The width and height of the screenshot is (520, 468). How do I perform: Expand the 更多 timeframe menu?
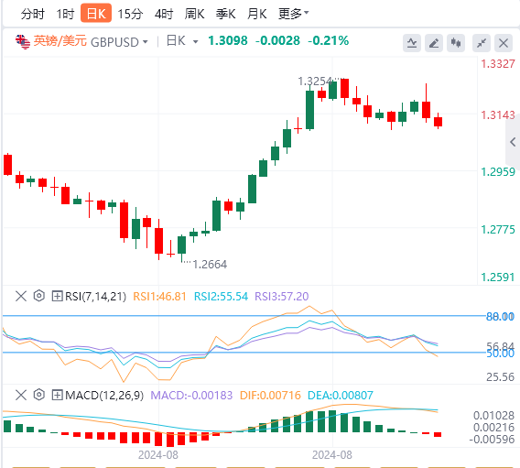pos(294,14)
